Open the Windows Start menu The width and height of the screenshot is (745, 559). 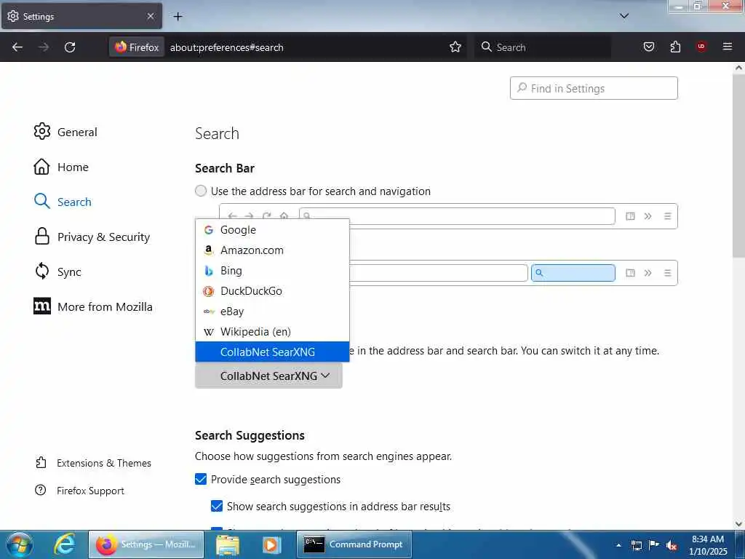coord(20,544)
